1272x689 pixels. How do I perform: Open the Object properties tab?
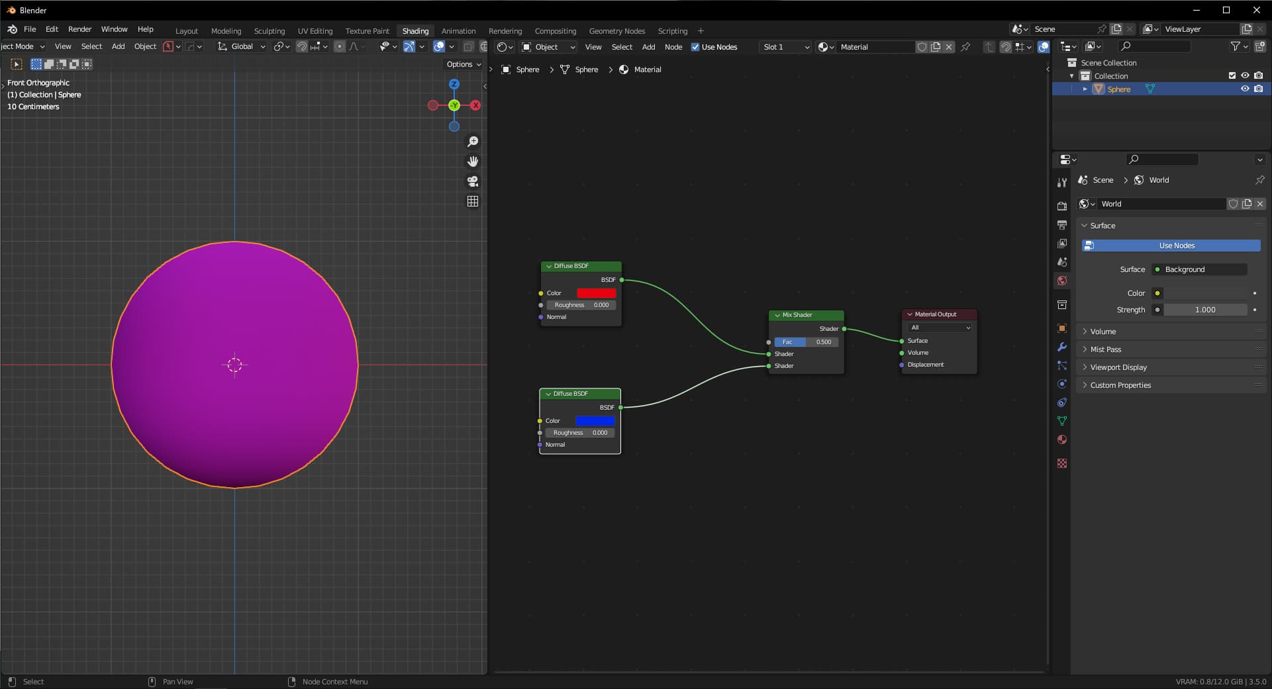click(x=1062, y=328)
